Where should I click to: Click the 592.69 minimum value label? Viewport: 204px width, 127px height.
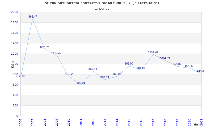[x=81, y=83]
